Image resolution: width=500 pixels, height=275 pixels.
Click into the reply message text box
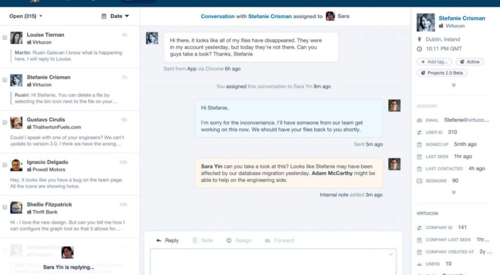pos(272,262)
